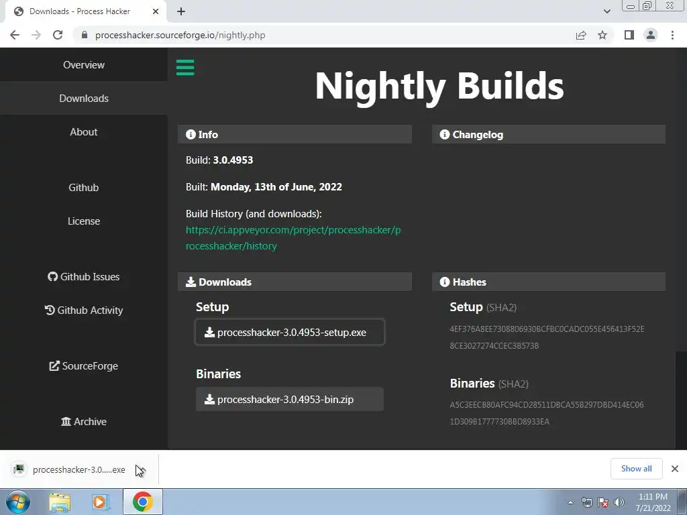Expand the tab search dropdown arrow

coord(606,11)
